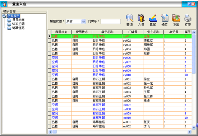The height and width of the screenshot is (136, 198).
Task: Click row selector beside ry002 row
Action: click(50, 41)
